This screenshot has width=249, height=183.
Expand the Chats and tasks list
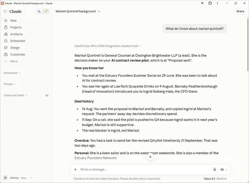[x=15, y=95]
